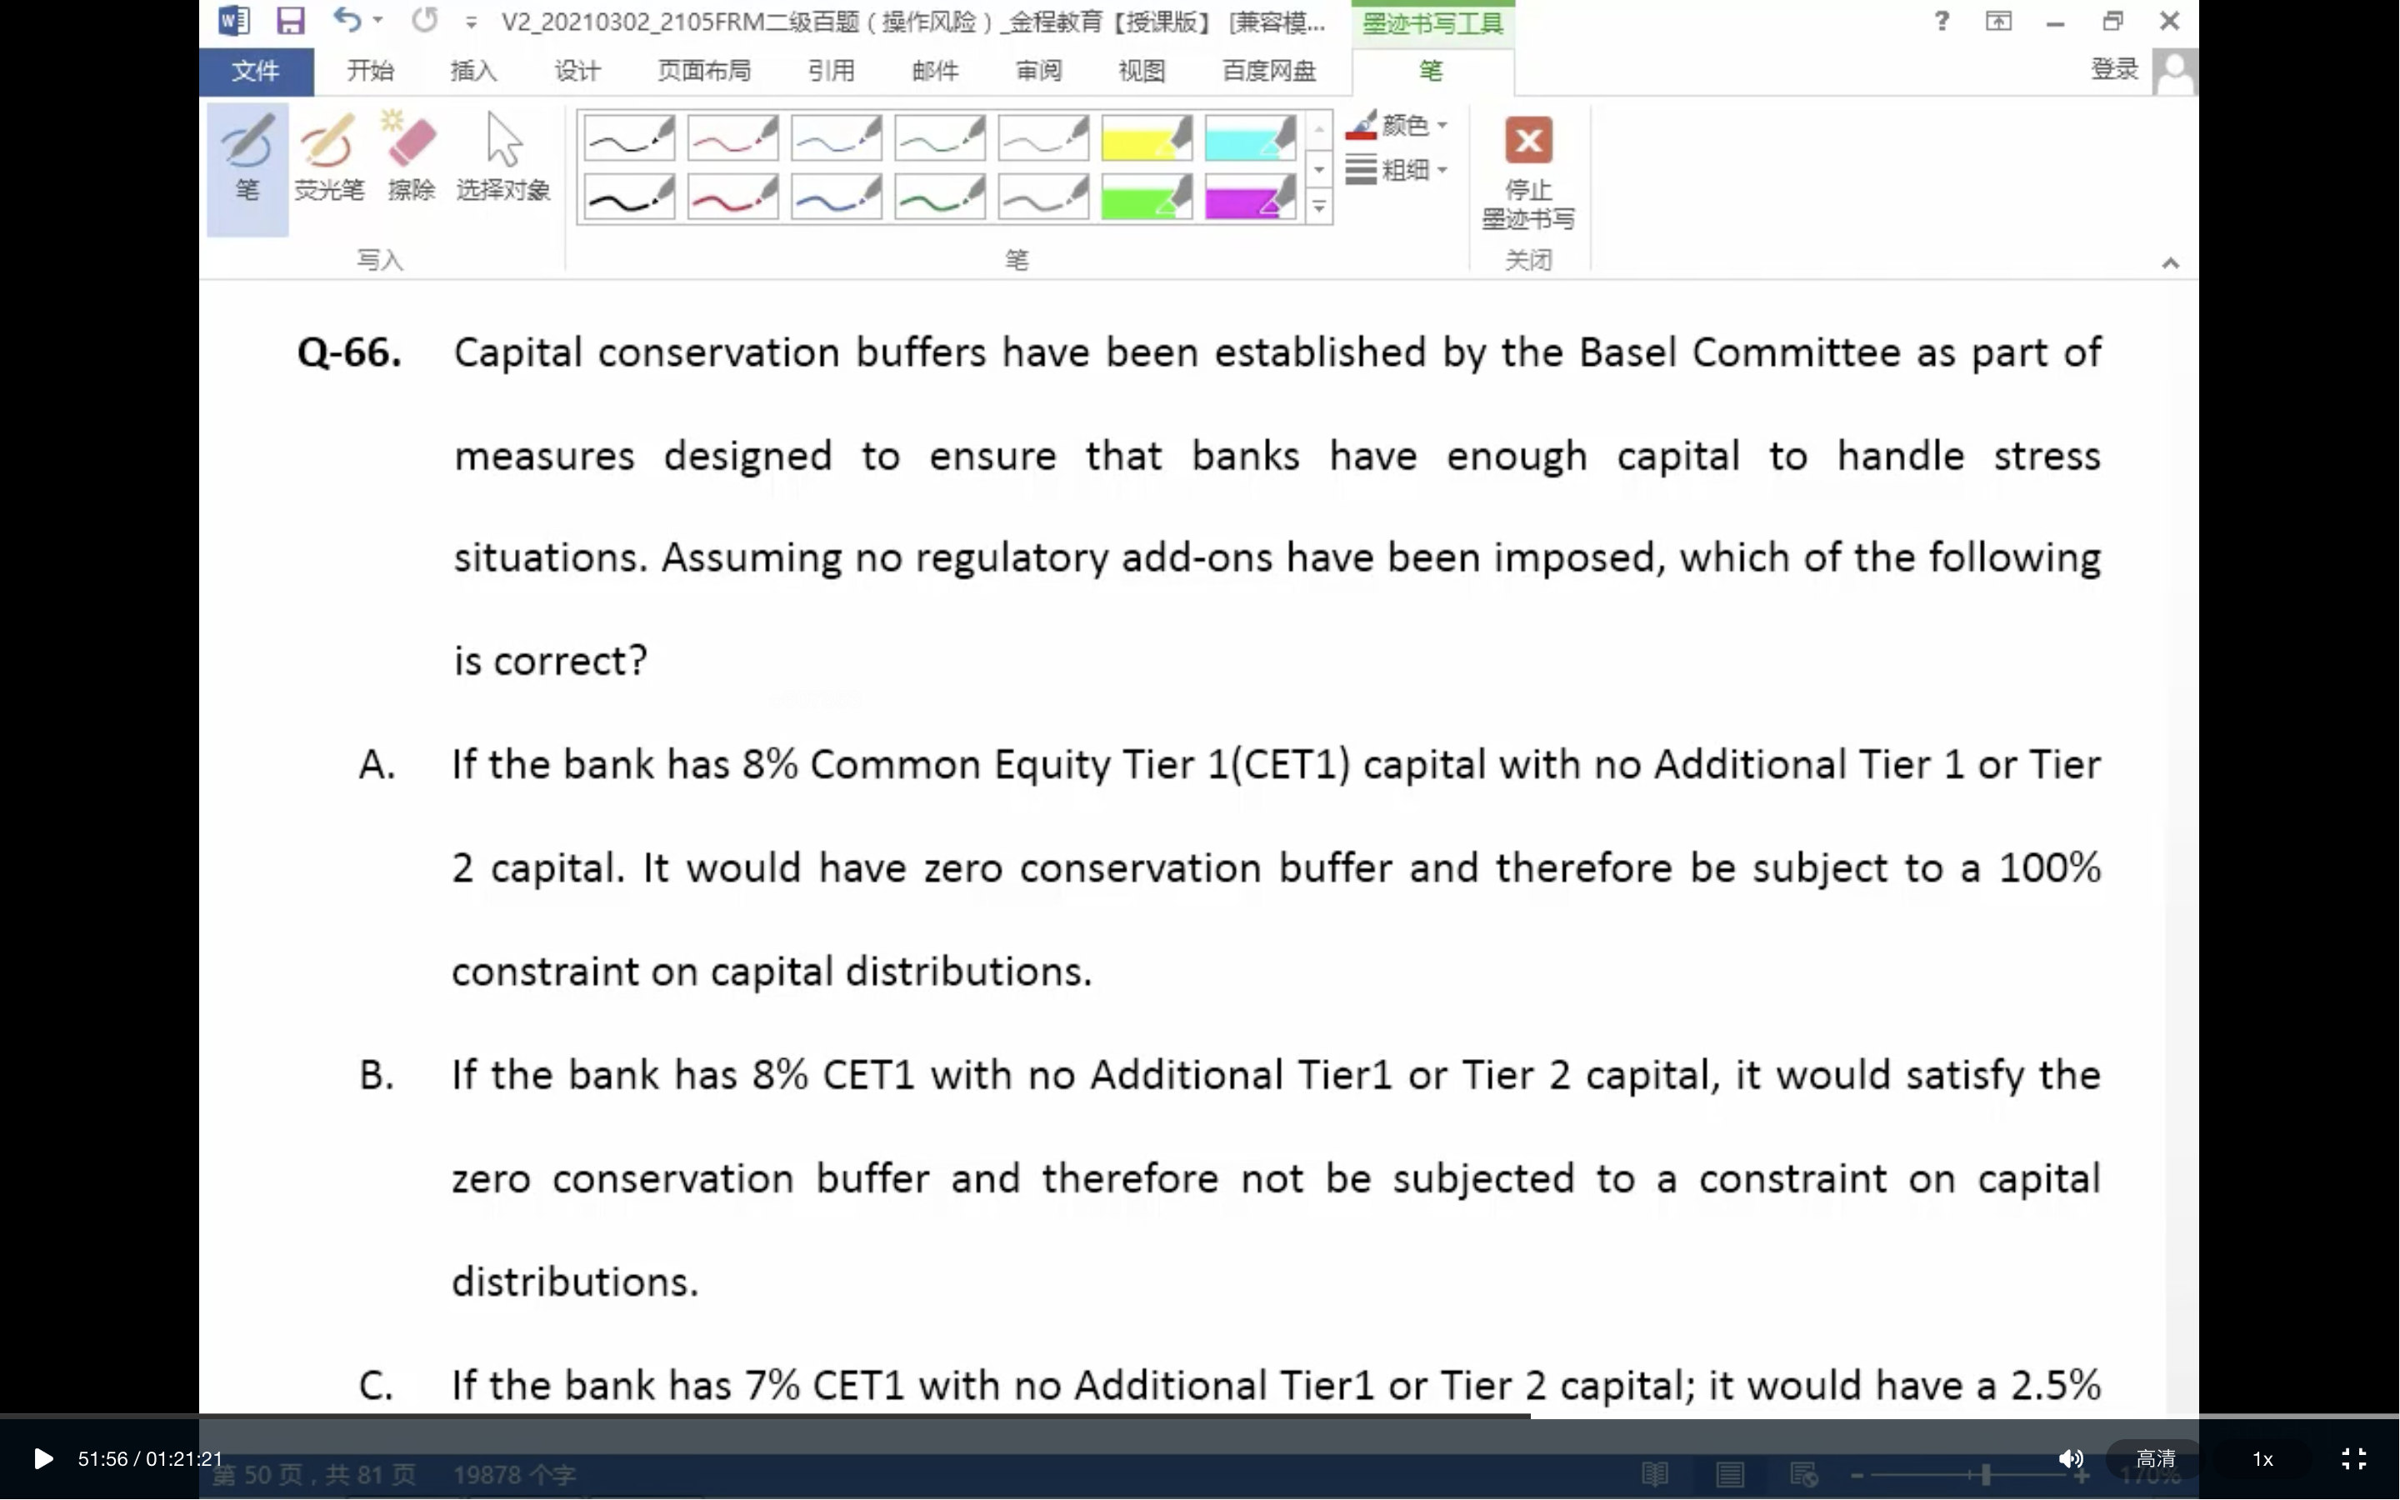Viewport: 2400px width, 1500px height.
Task: Switch to the Home (开始) tab
Action: click(370, 72)
